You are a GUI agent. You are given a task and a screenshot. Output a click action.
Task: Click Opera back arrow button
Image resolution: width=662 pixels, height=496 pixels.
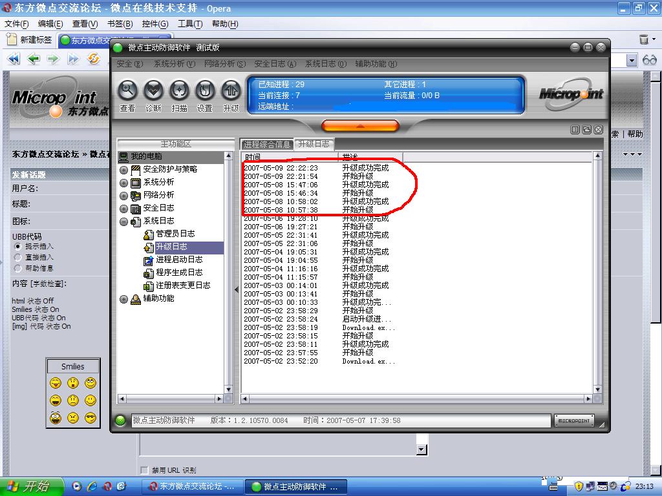(x=34, y=59)
